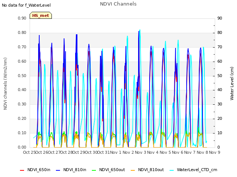Click the 'NDVI channels (W/m2/nm)' axis title
This screenshot has height=177, width=237.
pyautogui.click(x=5, y=84)
